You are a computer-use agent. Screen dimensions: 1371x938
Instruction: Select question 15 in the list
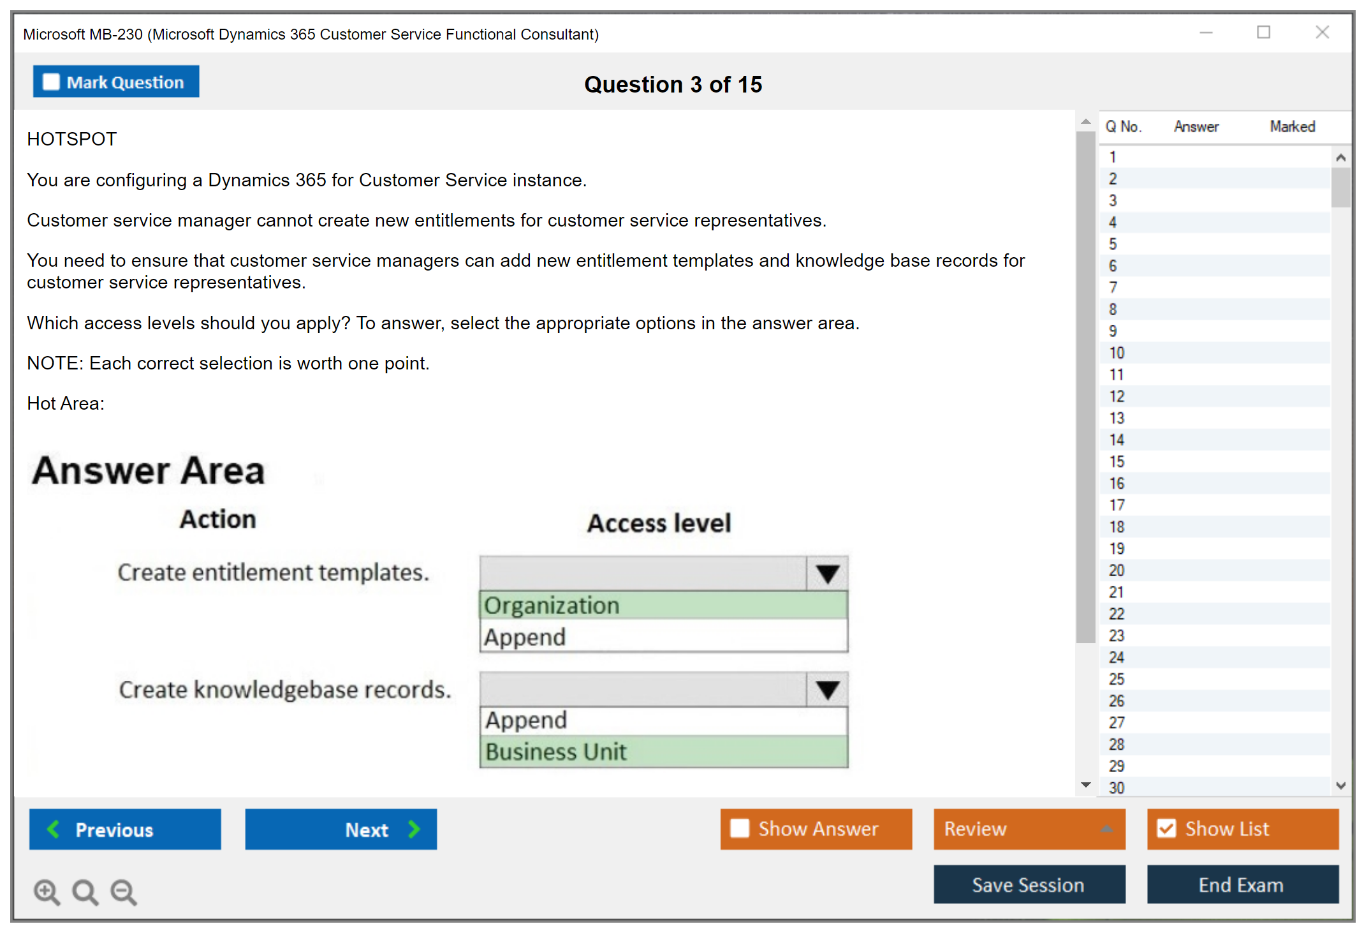click(1117, 461)
